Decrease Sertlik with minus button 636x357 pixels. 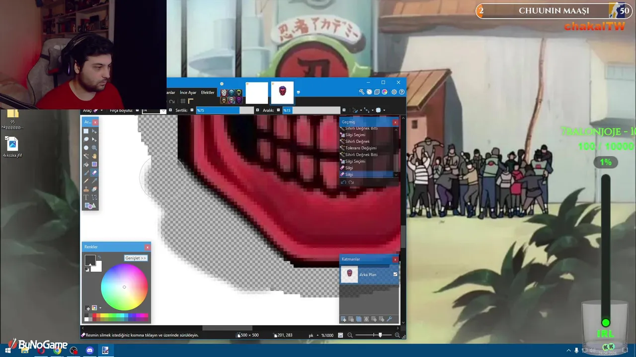click(x=192, y=110)
